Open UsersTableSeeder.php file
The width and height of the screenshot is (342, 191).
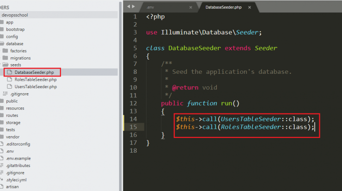pos(36,87)
